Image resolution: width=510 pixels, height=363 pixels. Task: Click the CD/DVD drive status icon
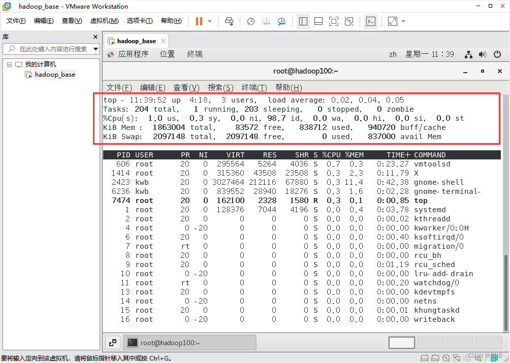[446, 358]
